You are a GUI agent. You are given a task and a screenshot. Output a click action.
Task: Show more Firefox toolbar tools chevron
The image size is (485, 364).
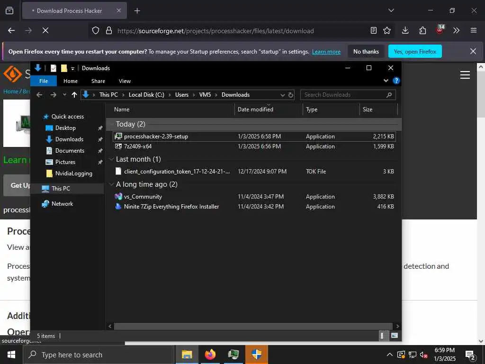(456, 30)
